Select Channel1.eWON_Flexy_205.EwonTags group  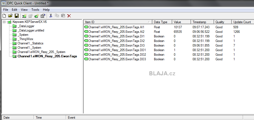coord(47,57)
